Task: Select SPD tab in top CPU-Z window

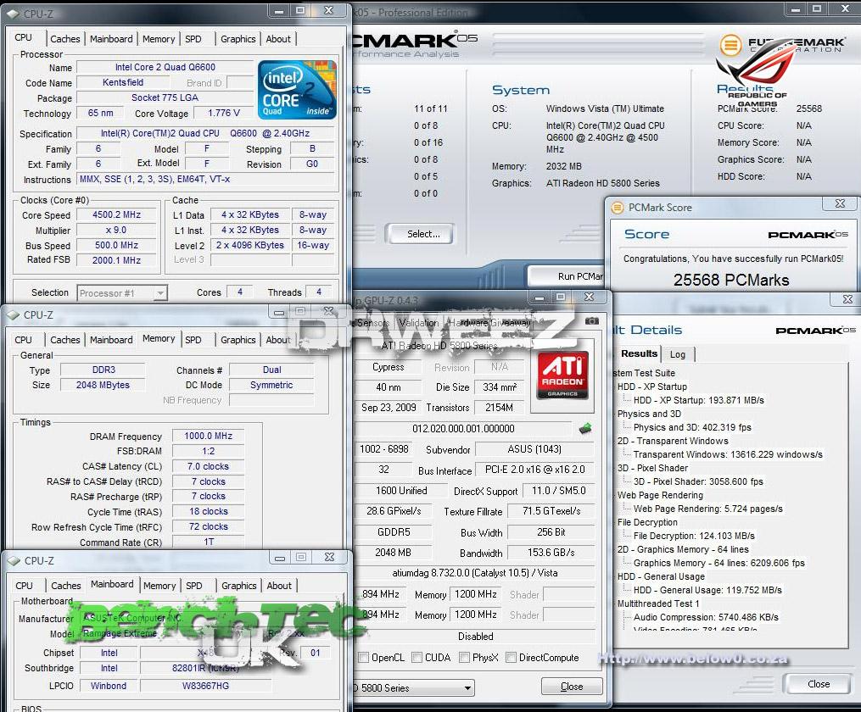Action: click(193, 39)
